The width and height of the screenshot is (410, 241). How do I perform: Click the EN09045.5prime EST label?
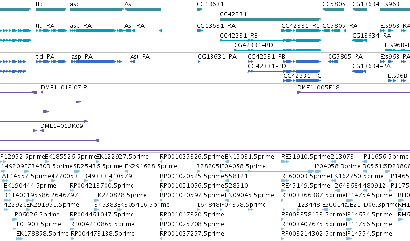click(250, 195)
